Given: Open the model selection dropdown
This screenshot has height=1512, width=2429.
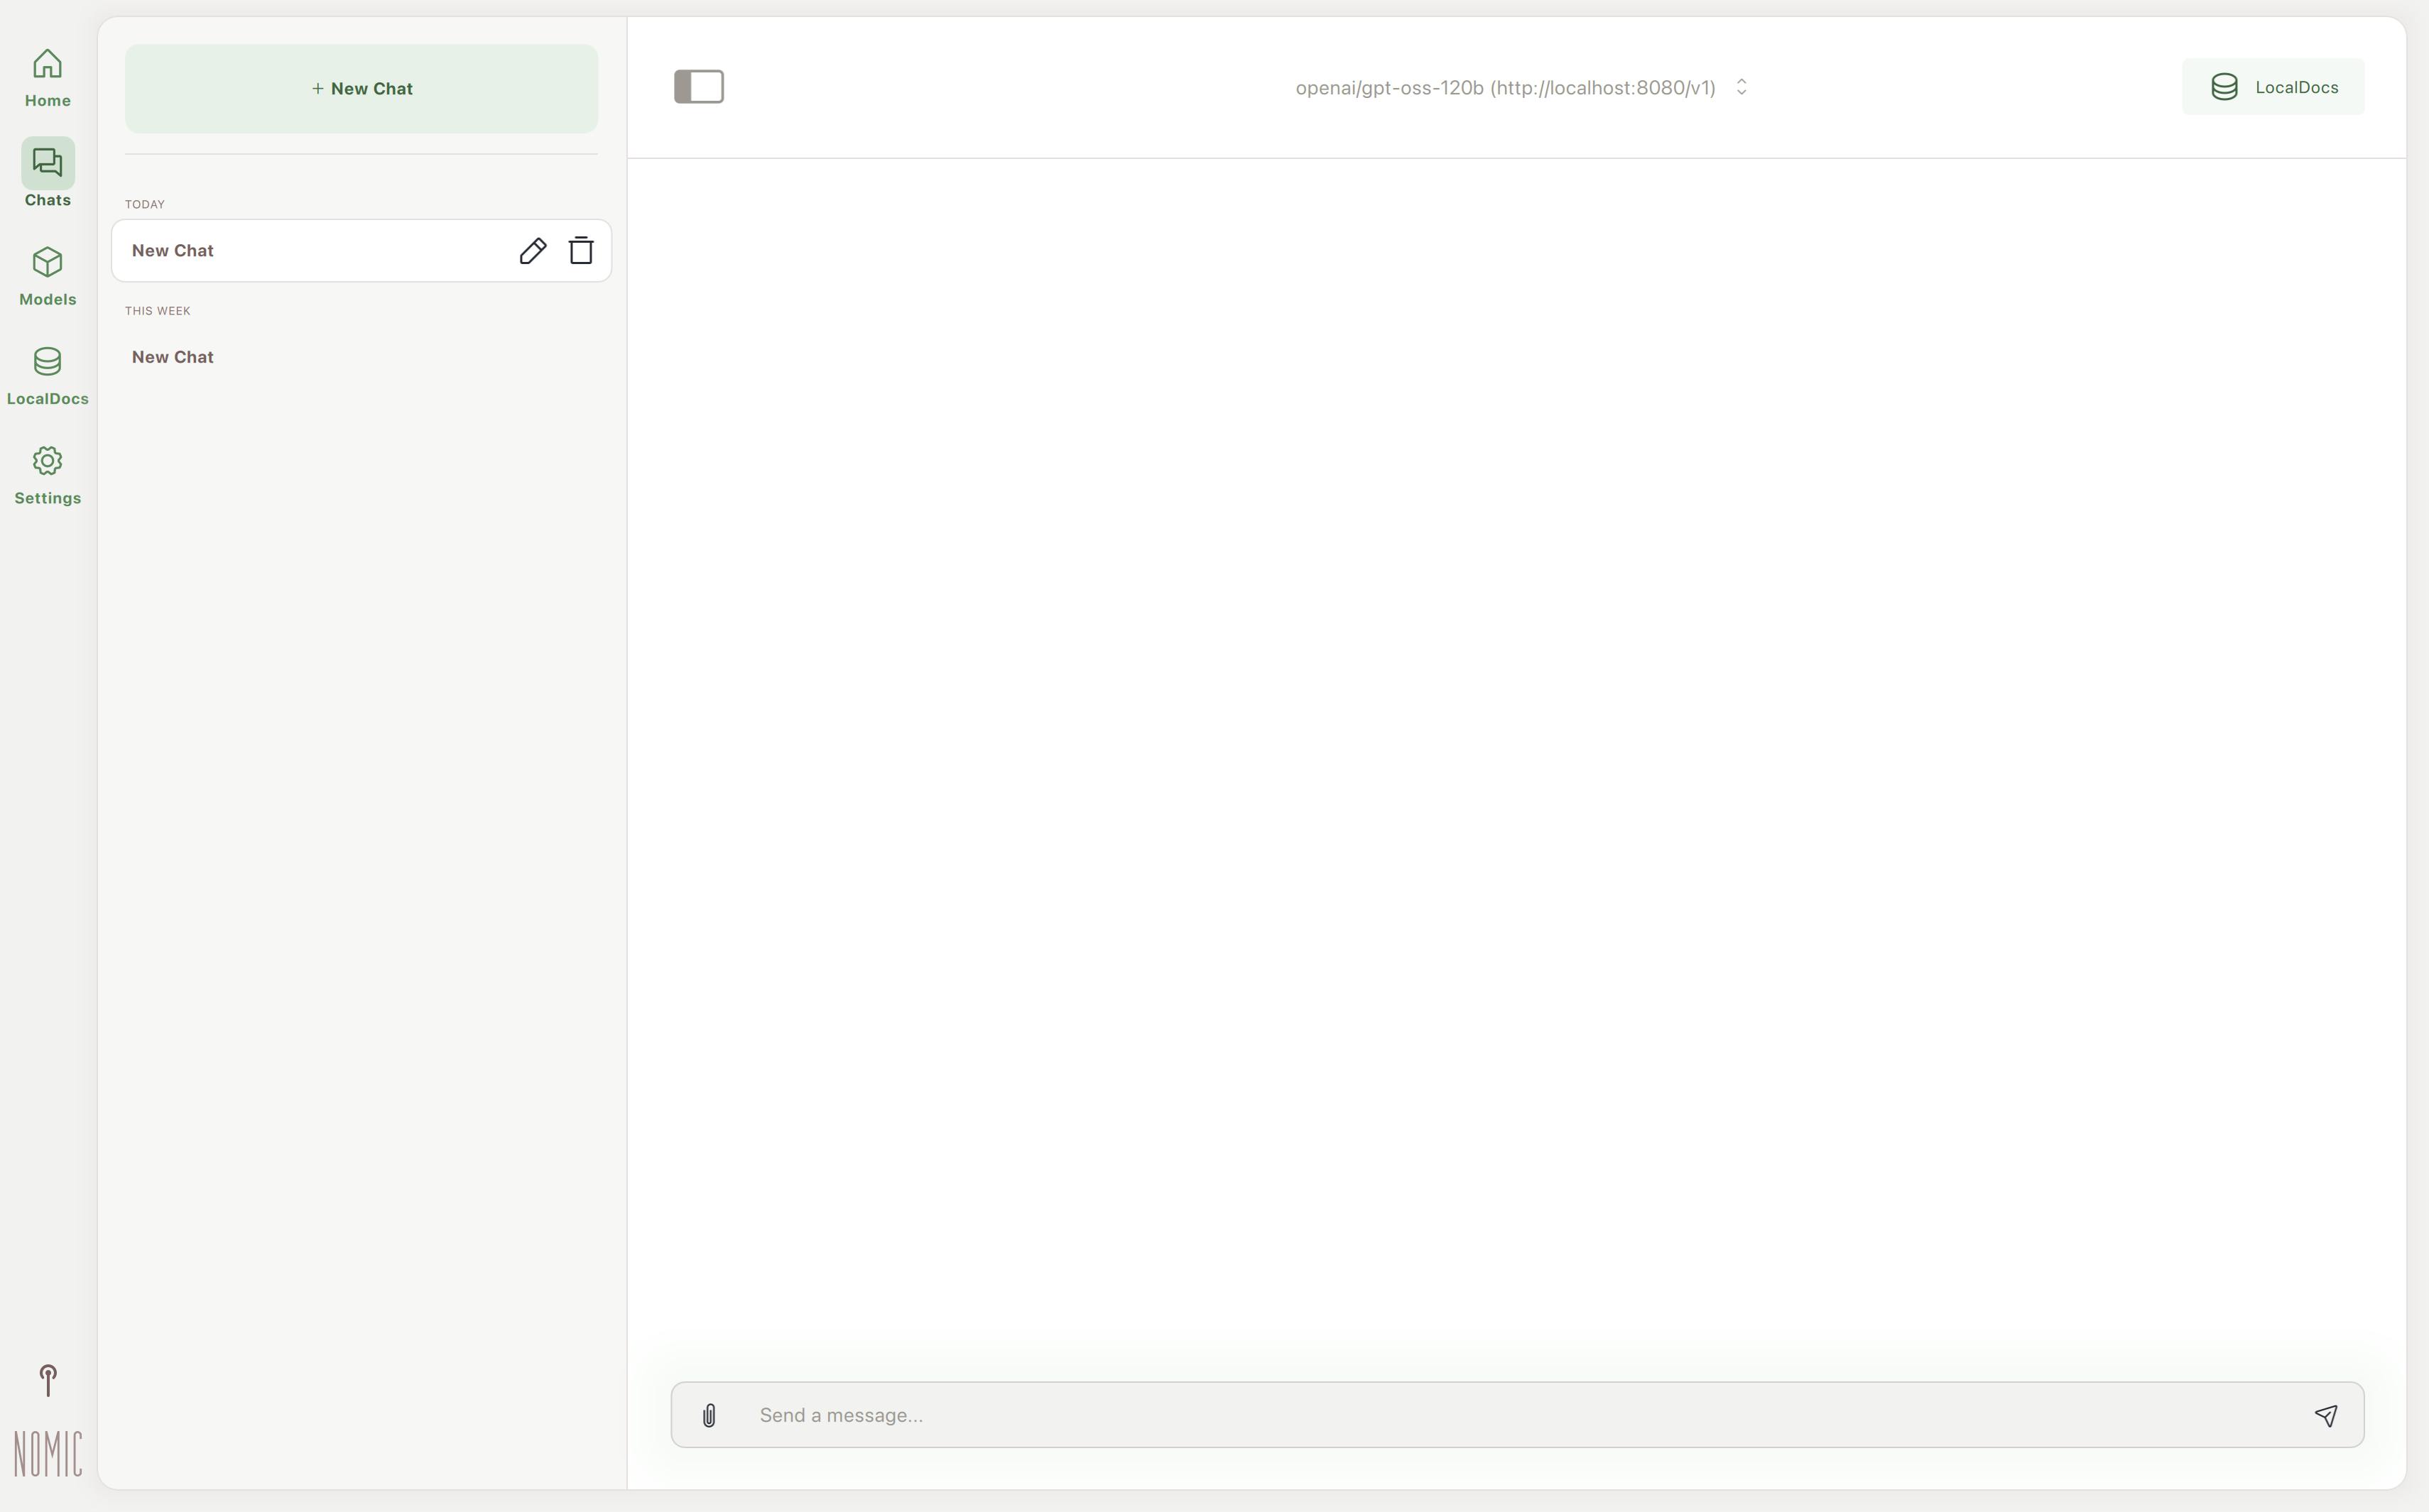Looking at the screenshot, I should [1504, 88].
